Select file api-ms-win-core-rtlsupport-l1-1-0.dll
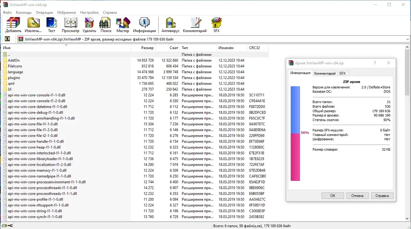The image size is (411, 229). pos(38,205)
